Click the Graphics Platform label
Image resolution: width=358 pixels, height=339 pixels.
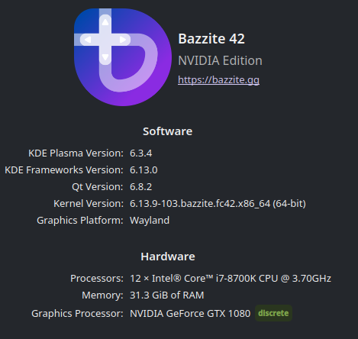80,221
